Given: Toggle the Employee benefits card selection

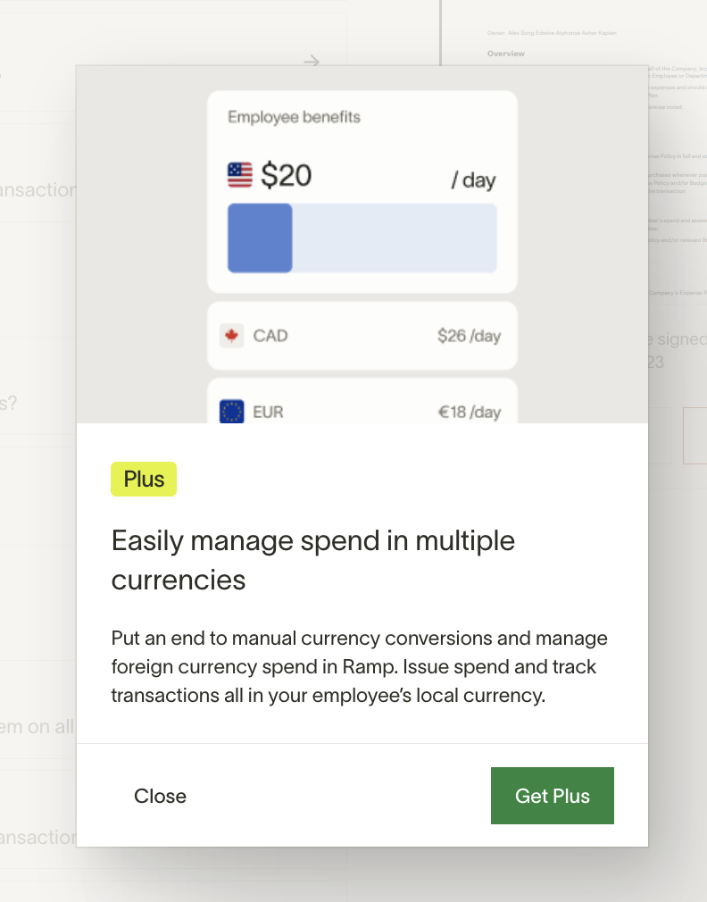Looking at the screenshot, I should [362, 190].
